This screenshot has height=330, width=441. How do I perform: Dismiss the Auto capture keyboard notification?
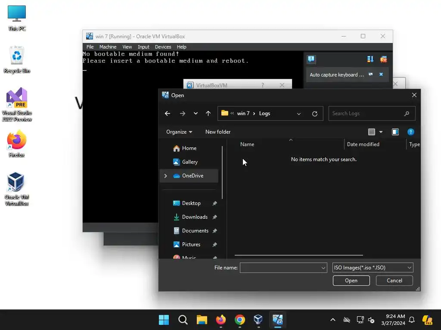[381, 74]
